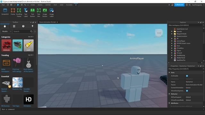The image size is (205, 115).
Task: Click the Filter workspace field in Explorer
Action: pyautogui.click(x=185, y=25)
